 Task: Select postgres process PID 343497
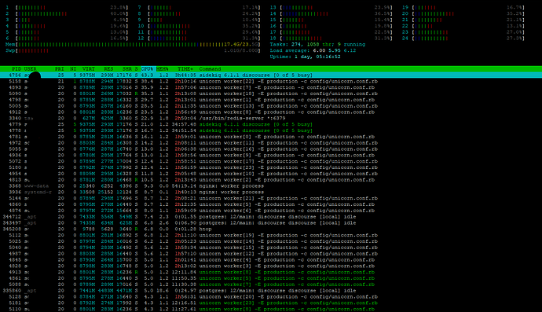[271, 222]
